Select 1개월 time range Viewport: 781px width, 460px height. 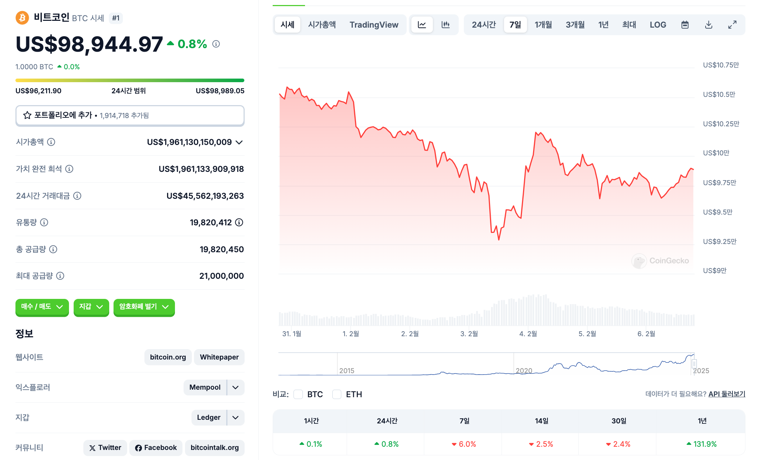(x=543, y=25)
